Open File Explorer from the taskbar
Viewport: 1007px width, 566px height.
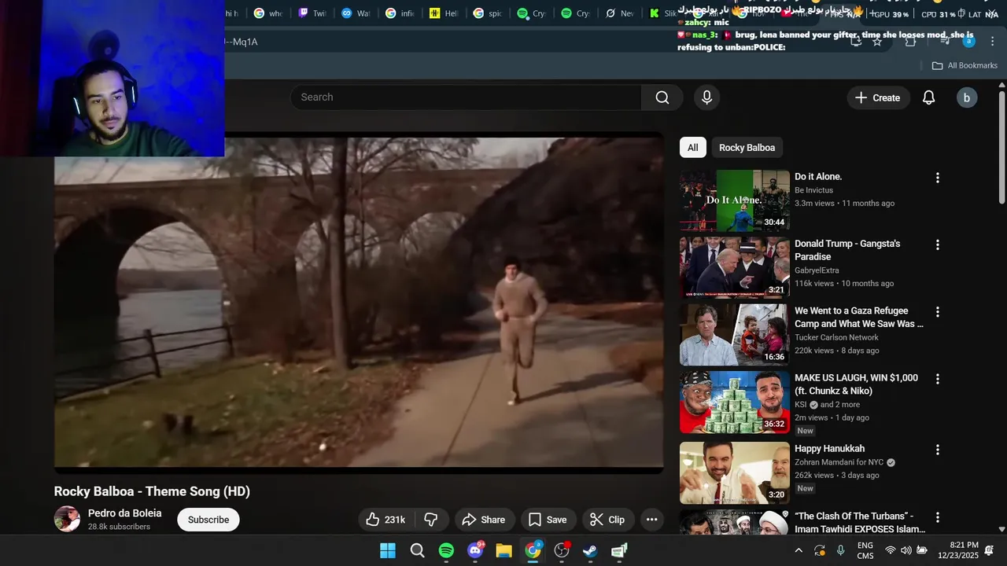[503, 551]
